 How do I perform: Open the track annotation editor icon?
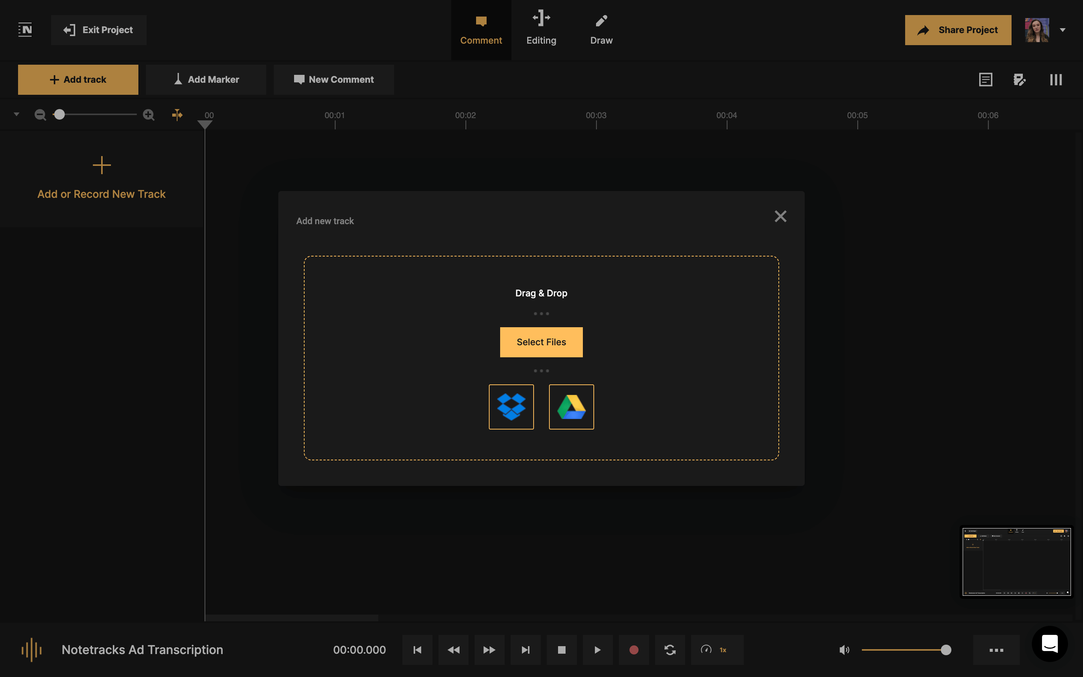coord(1020,79)
